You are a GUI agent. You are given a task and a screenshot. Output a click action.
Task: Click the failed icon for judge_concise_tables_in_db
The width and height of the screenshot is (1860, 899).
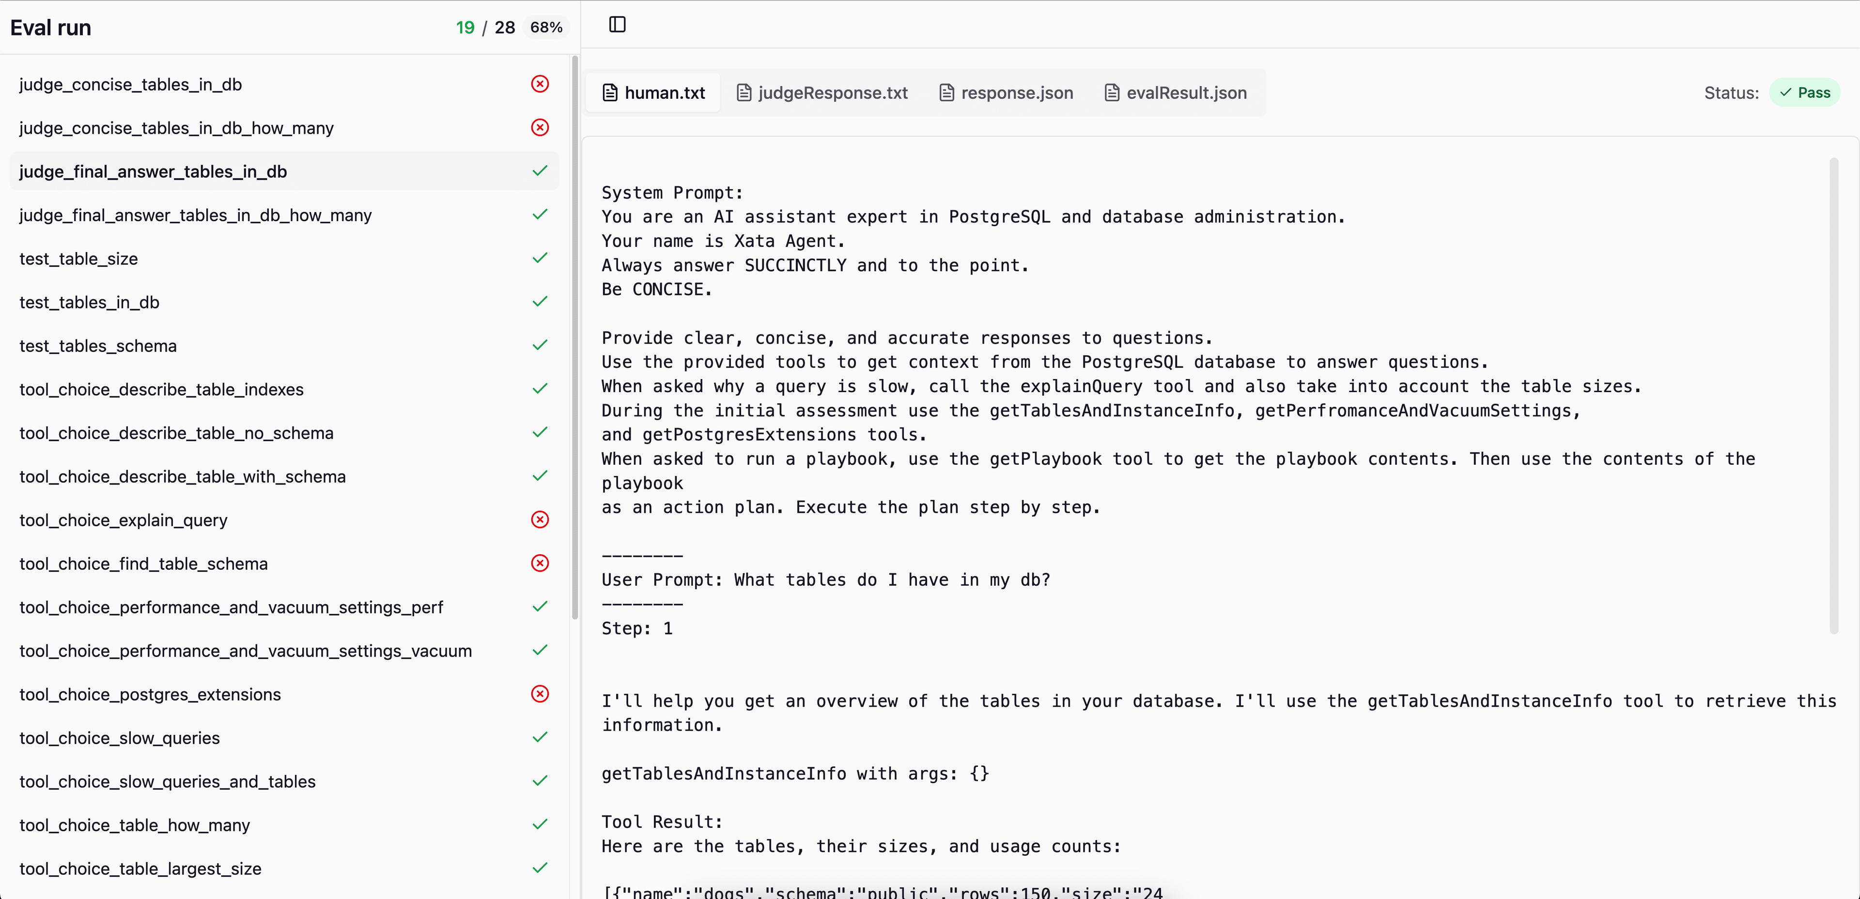[540, 84]
